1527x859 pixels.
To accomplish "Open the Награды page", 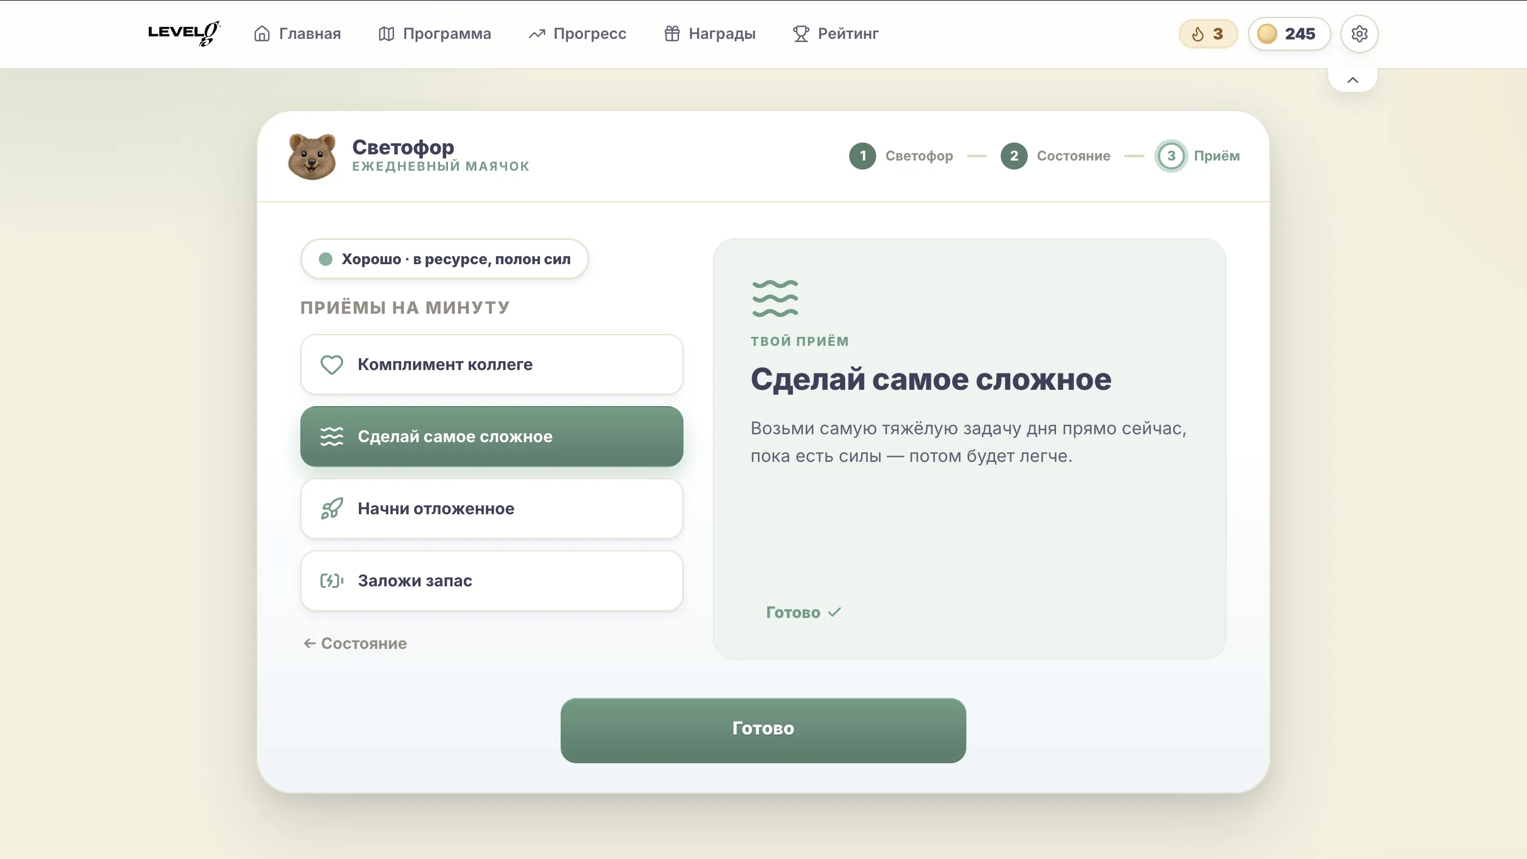I will coord(710,34).
